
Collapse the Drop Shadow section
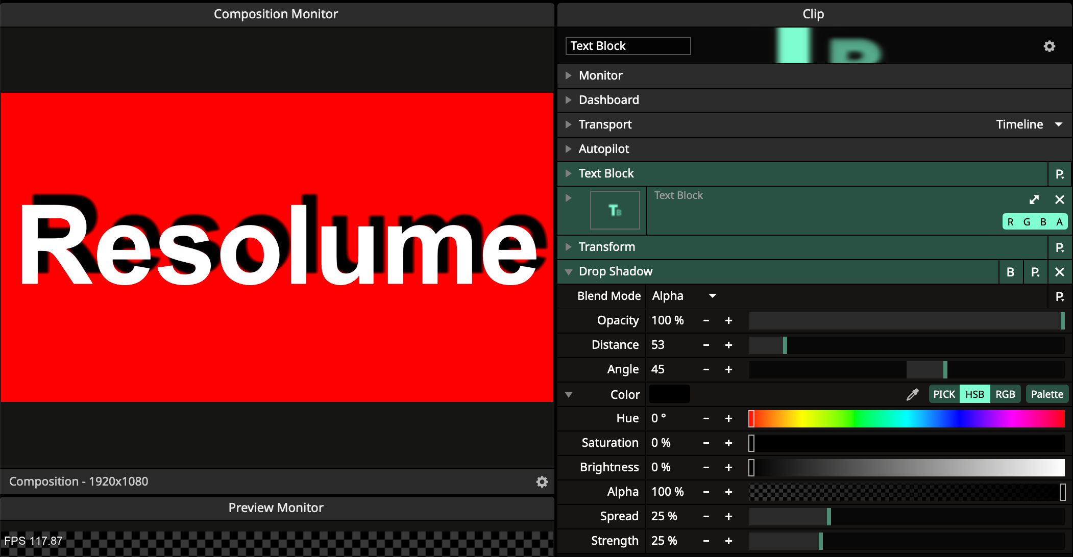coord(568,272)
